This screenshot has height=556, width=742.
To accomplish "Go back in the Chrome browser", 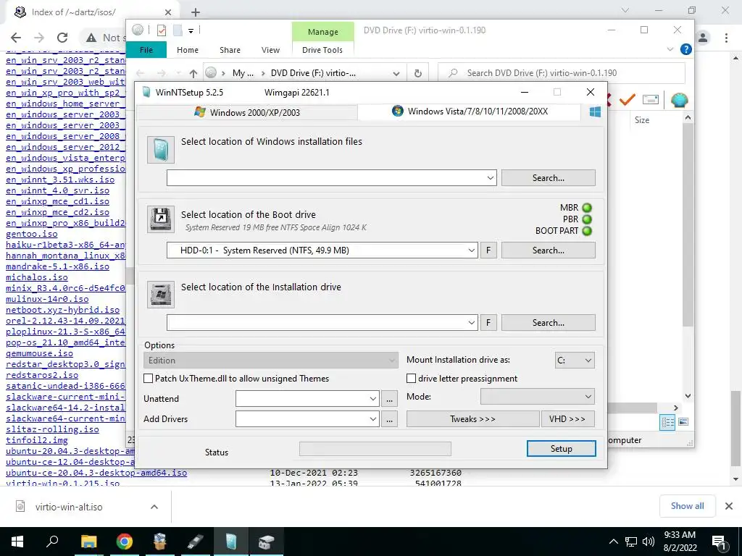I will (x=16, y=38).
